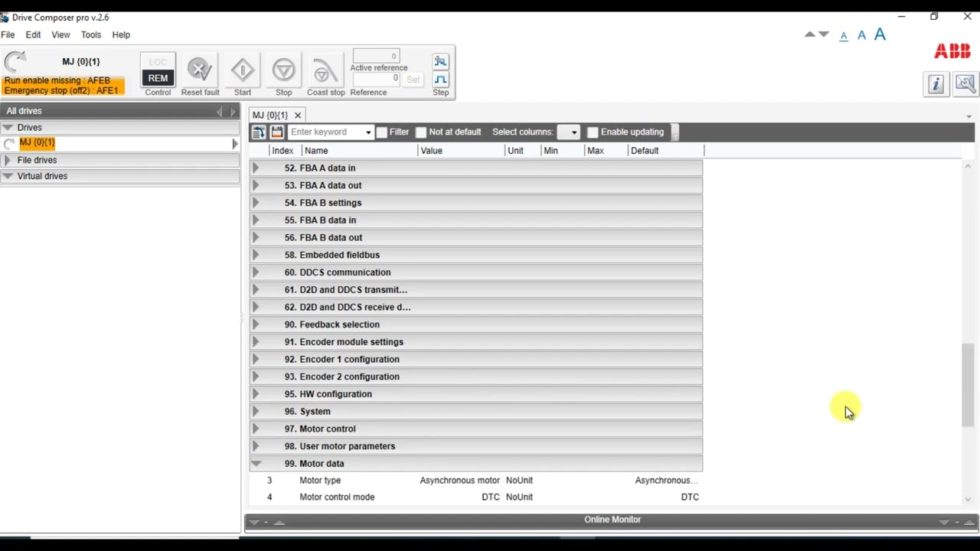This screenshot has height=551, width=980.
Task: Open the View menu
Action: (60, 34)
